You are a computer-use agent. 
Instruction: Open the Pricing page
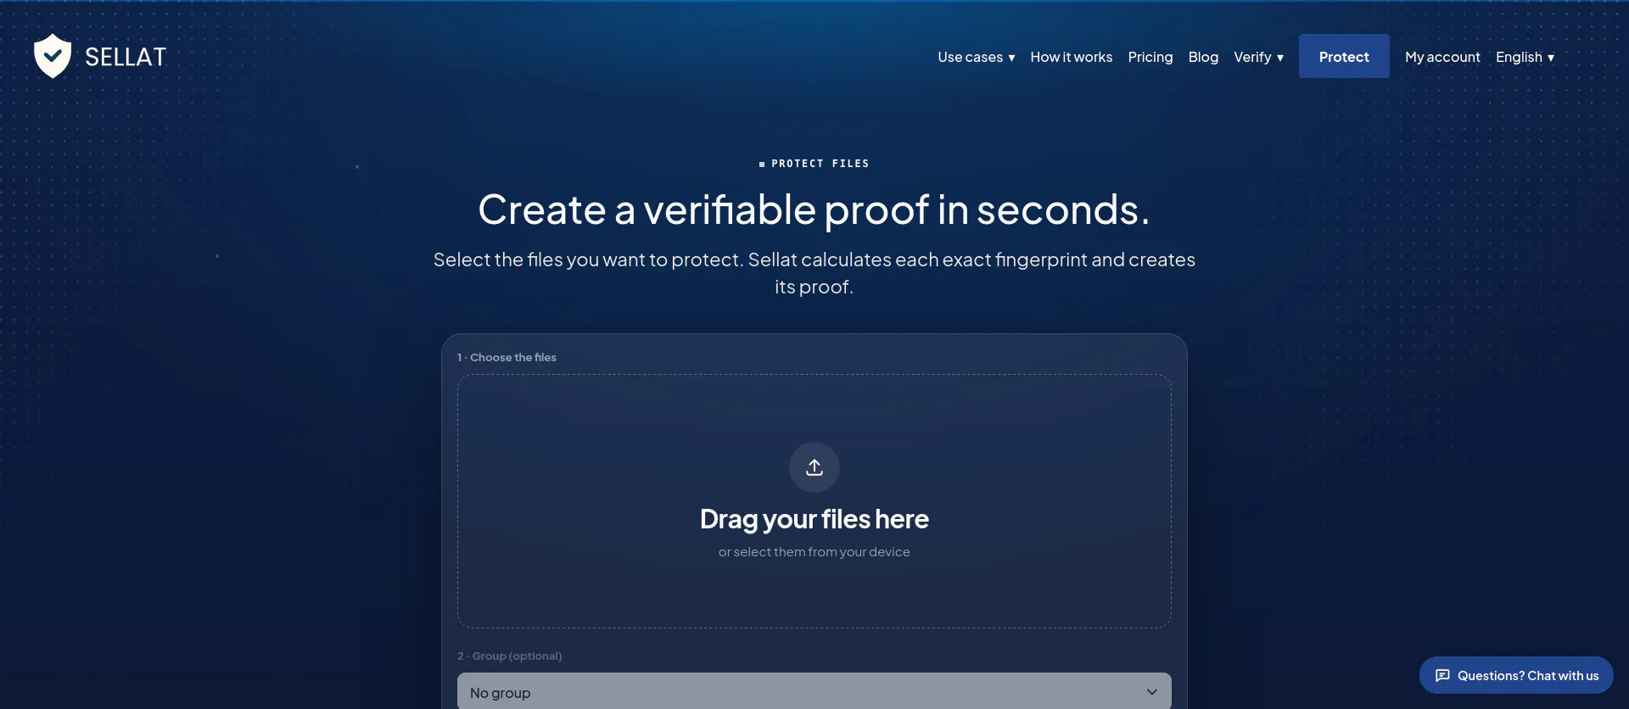[1150, 57]
